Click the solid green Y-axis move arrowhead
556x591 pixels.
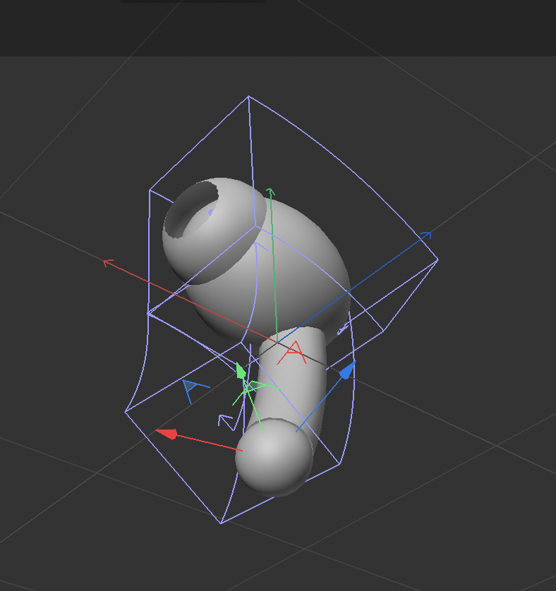241,371
